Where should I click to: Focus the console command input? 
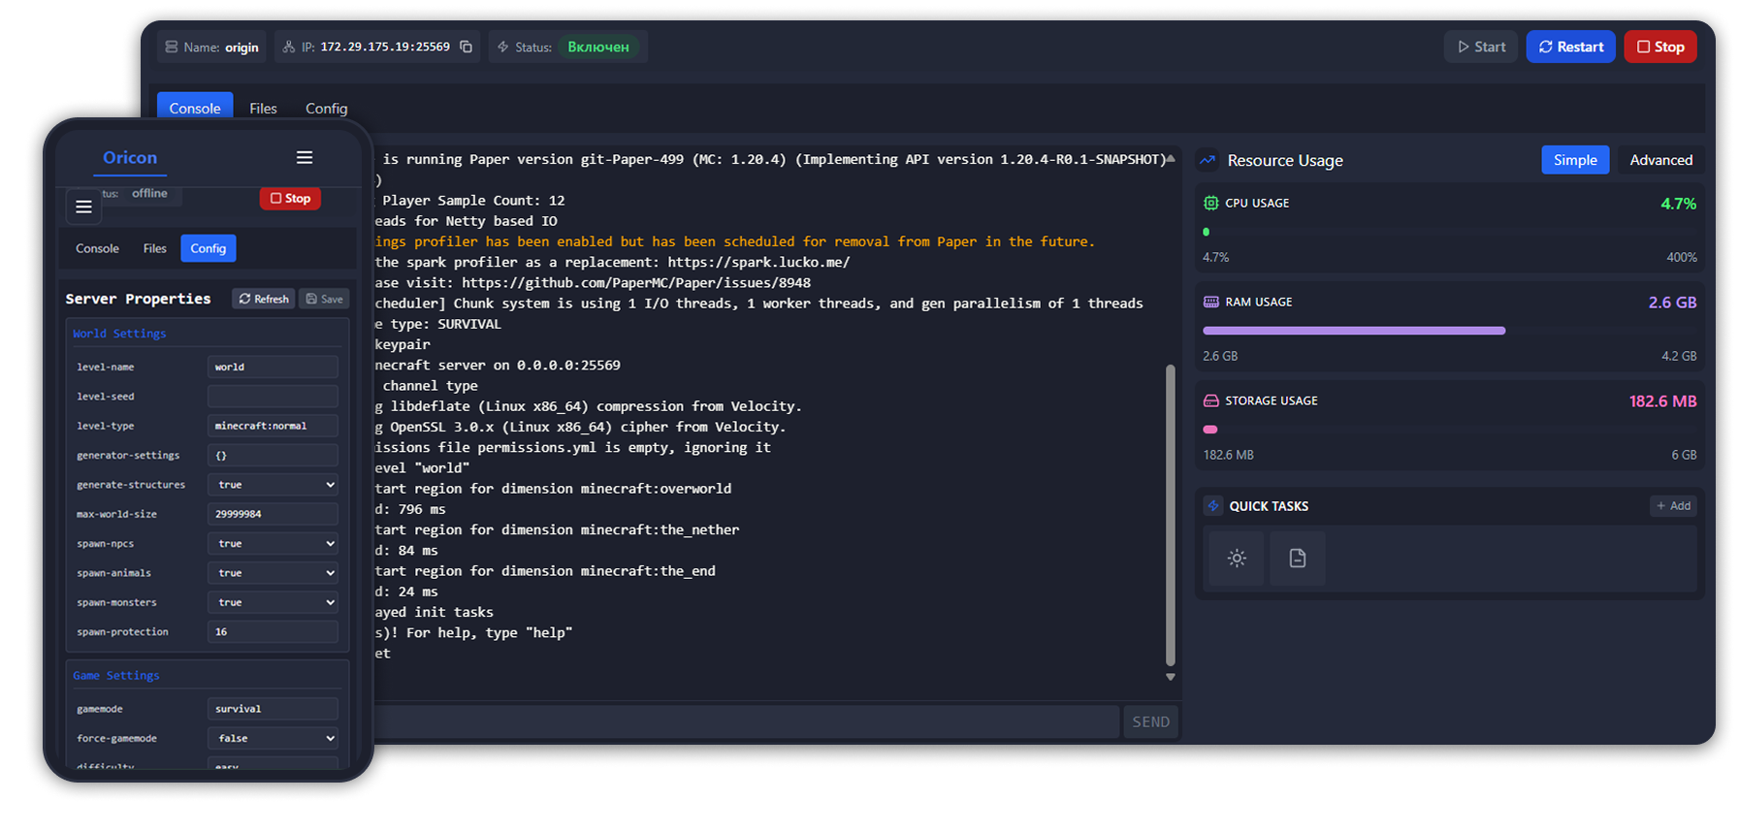[747, 721]
